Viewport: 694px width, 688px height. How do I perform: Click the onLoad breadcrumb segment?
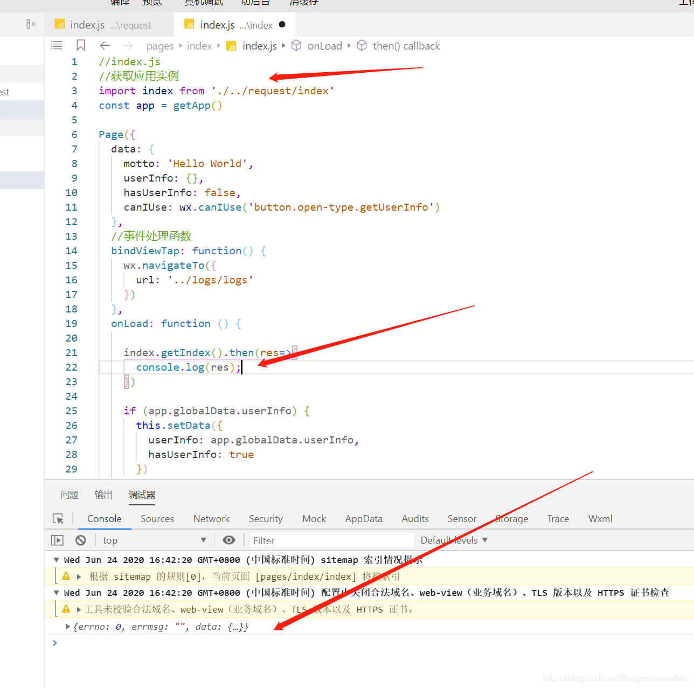coord(325,46)
